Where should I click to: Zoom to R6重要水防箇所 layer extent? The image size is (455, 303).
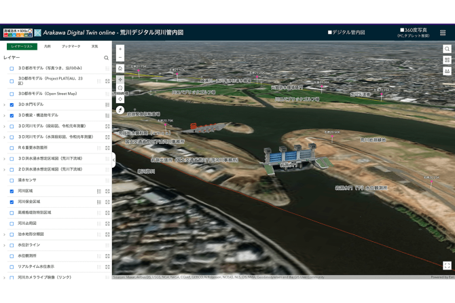pyautogui.click(x=107, y=148)
